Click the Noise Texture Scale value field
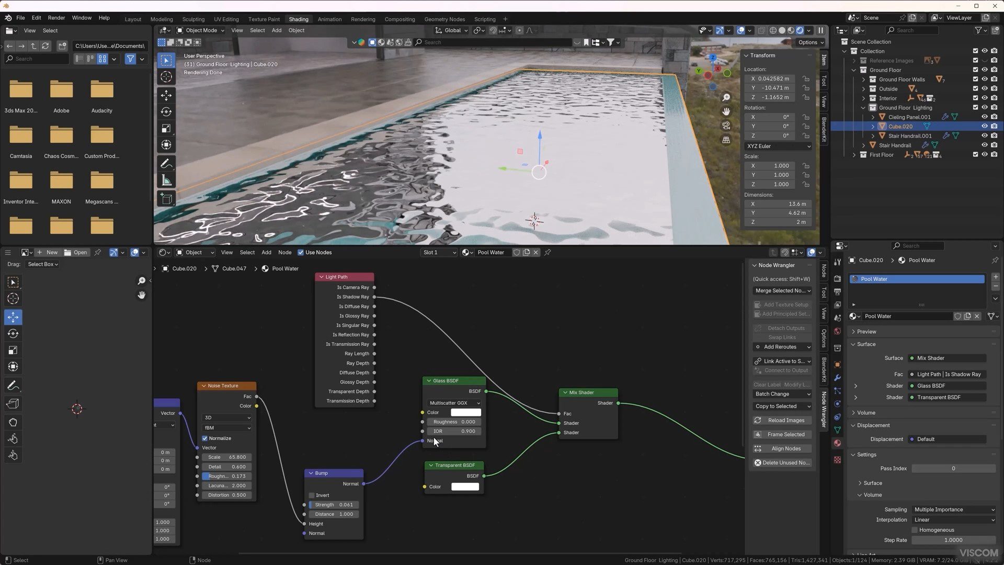 pyautogui.click(x=226, y=457)
